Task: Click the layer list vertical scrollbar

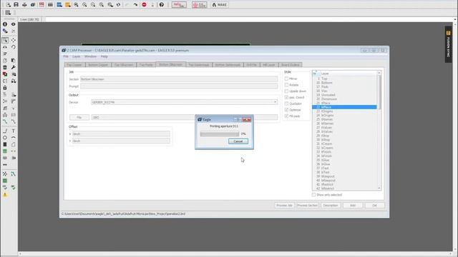Action: (379, 92)
